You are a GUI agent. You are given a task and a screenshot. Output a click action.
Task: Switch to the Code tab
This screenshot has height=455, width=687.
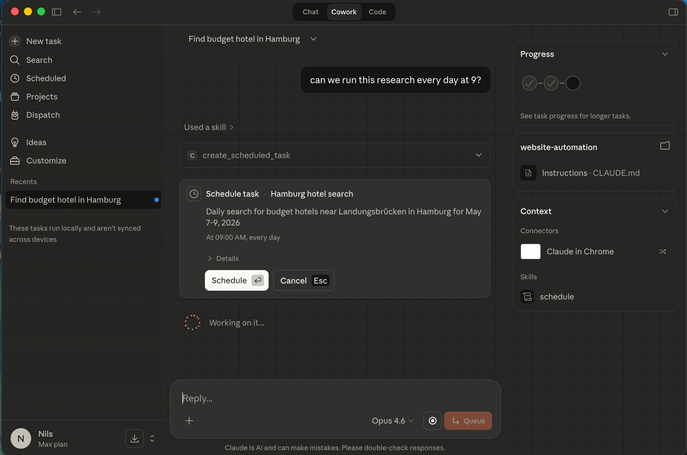click(x=377, y=12)
